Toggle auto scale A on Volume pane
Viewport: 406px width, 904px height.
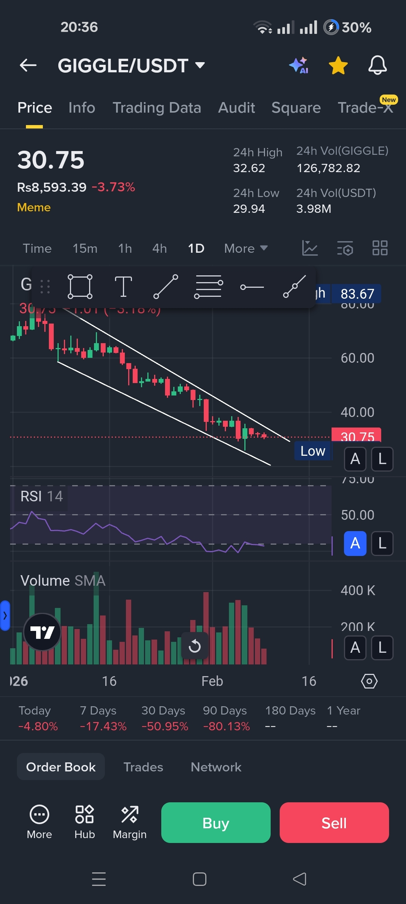(x=355, y=648)
